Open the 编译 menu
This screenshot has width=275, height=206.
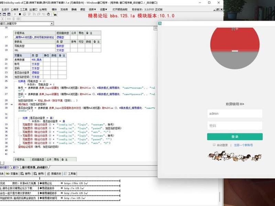point(14,9)
